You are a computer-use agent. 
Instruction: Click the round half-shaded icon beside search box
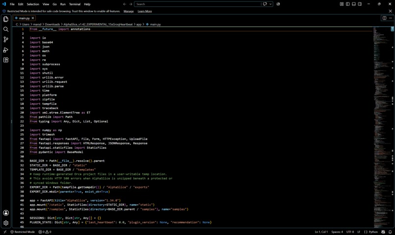[x=278, y=4]
